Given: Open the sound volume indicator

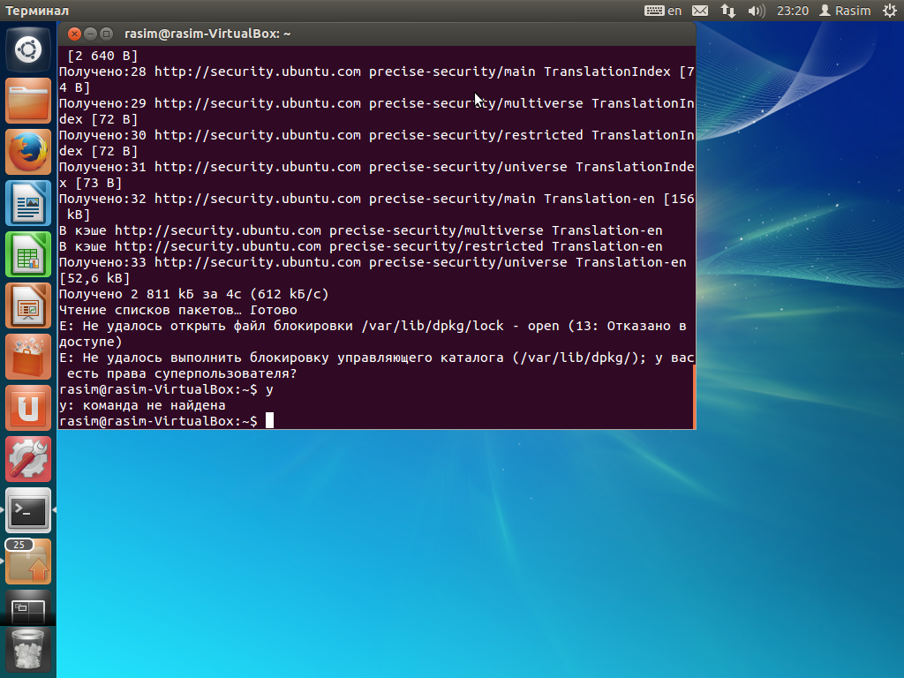Looking at the screenshot, I should tap(756, 11).
